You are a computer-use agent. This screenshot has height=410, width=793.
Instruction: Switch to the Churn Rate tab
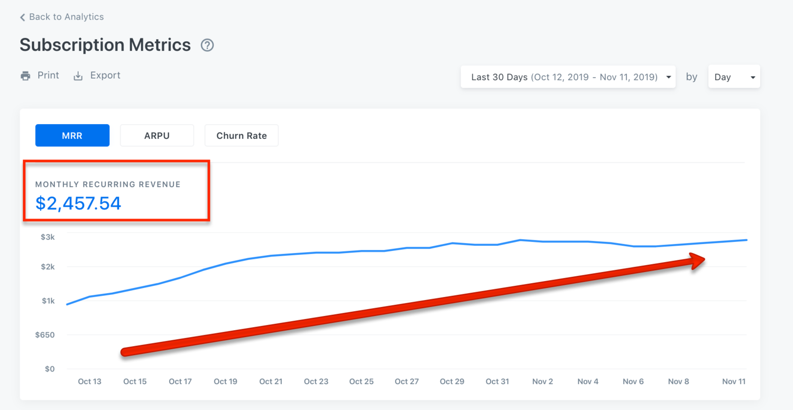[x=242, y=136]
